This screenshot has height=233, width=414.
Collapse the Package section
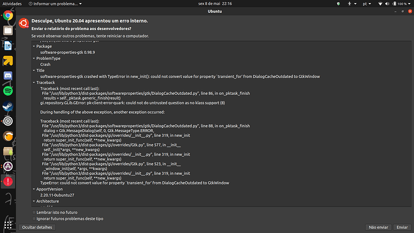34,46
